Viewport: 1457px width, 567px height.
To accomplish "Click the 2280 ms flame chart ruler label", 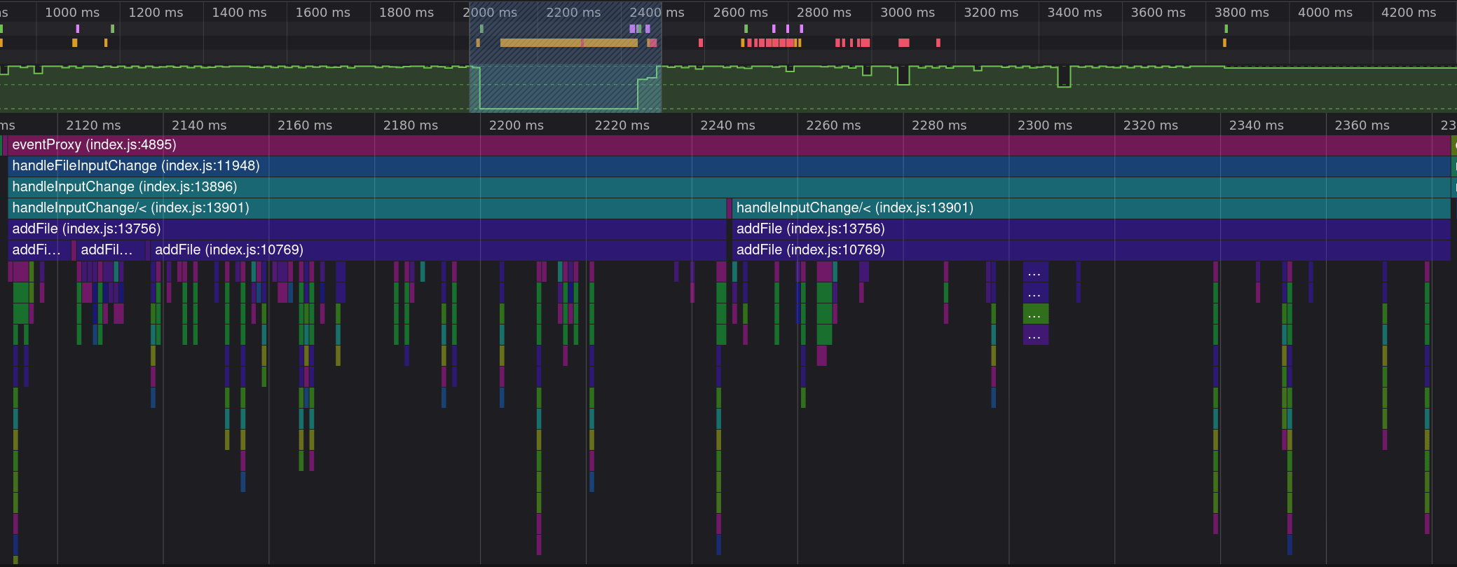I will [x=939, y=125].
